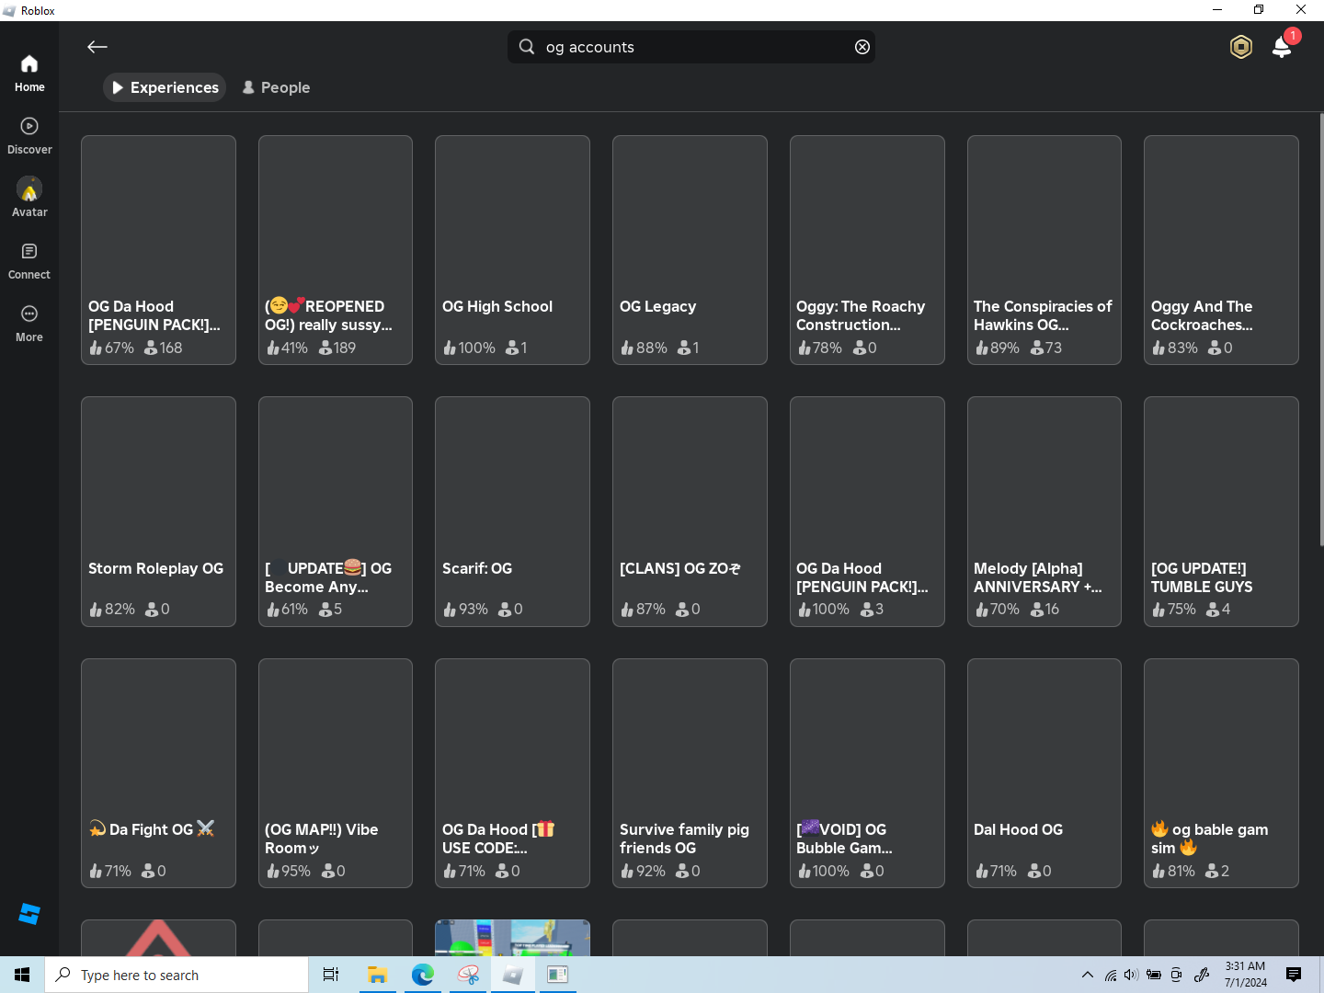Click the back arrow
1324x993 pixels.
[x=97, y=47]
